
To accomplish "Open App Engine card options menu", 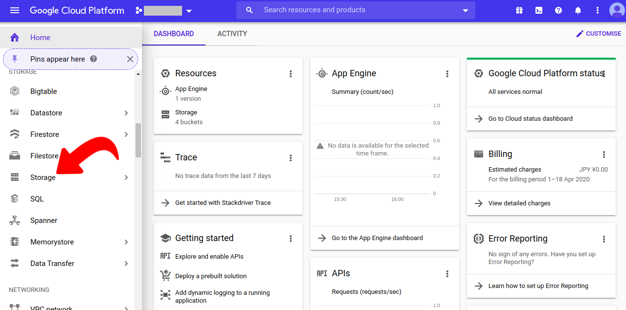I will [447, 74].
